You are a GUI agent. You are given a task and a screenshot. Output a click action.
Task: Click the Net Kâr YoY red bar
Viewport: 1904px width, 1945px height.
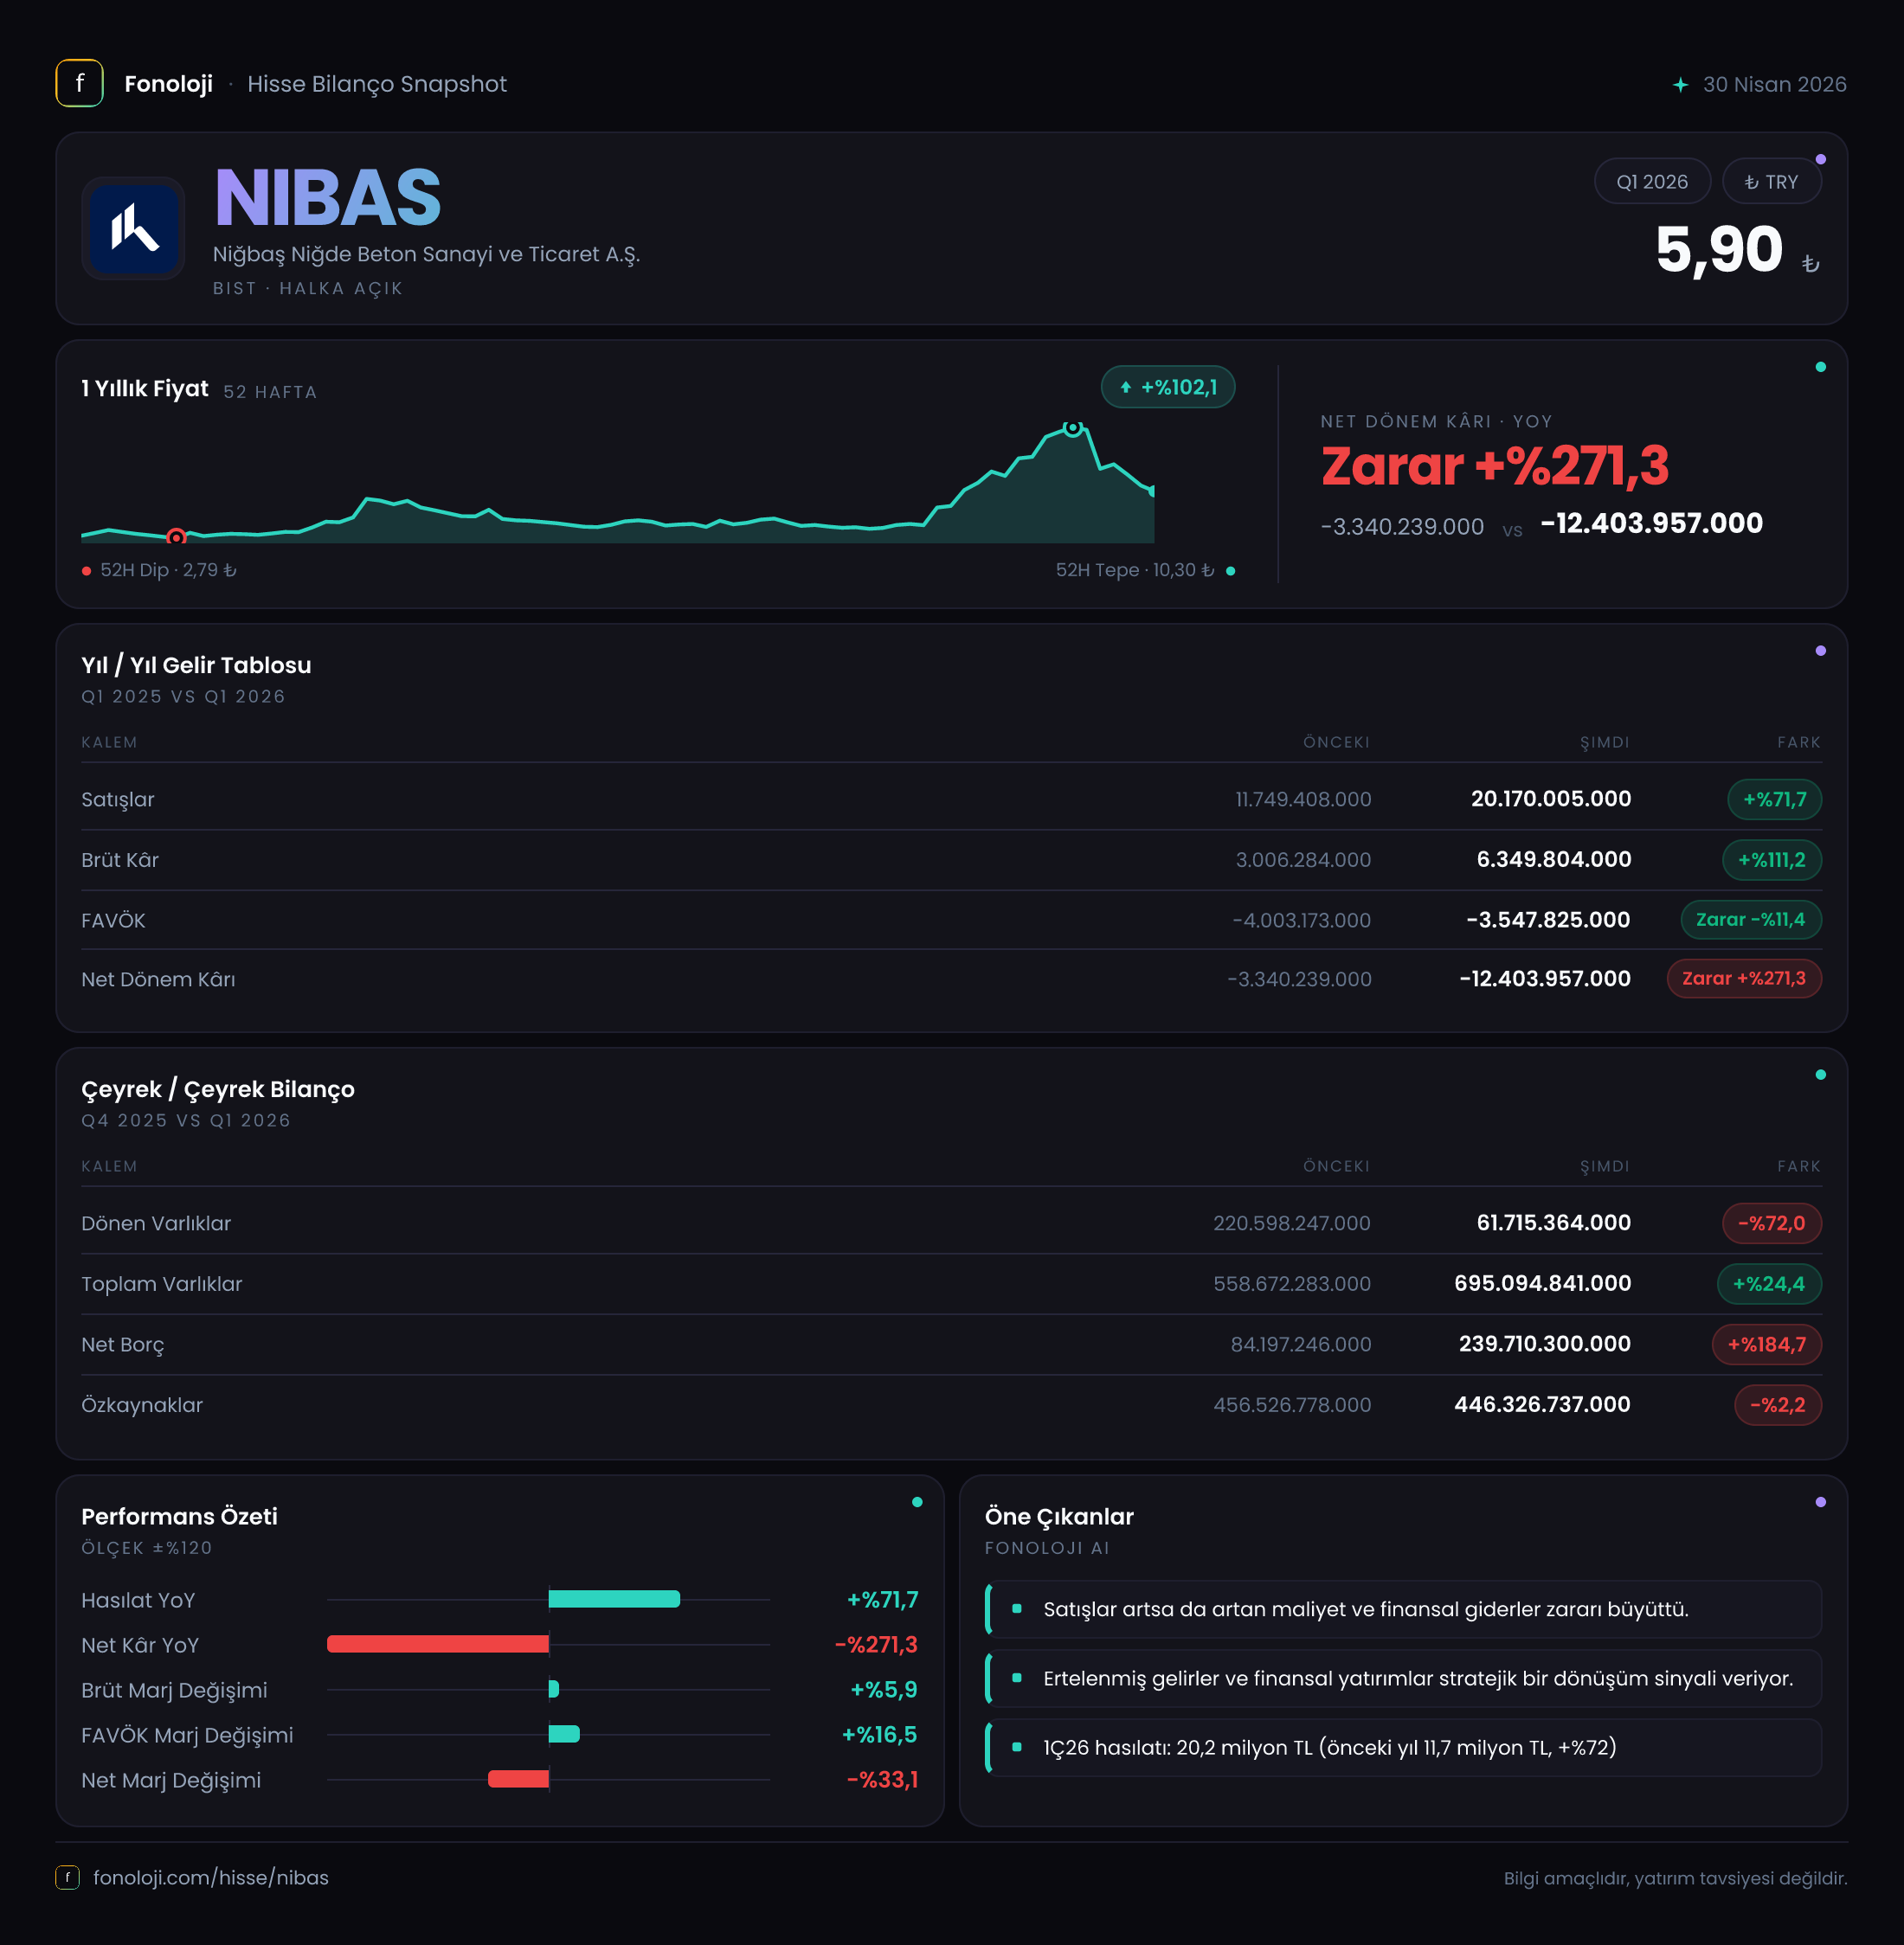click(x=438, y=1644)
